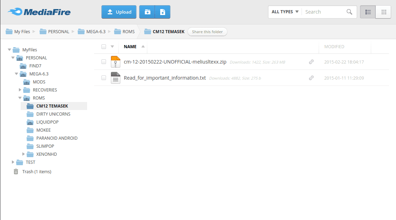
Task: Open the RECOVERIES folder label in the tree
Action: (x=45, y=90)
